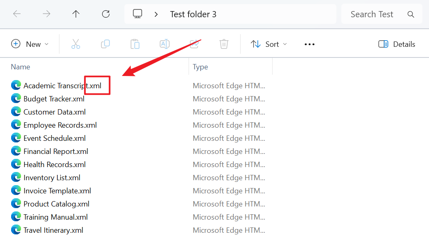Select the Budget Tracker.xml file

point(54,99)
